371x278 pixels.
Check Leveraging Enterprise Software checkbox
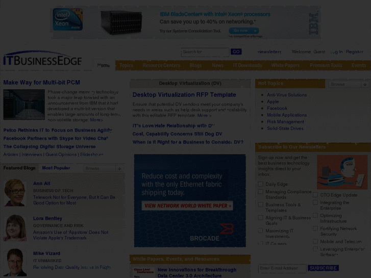pyautogui.click(x=315, y=249)
